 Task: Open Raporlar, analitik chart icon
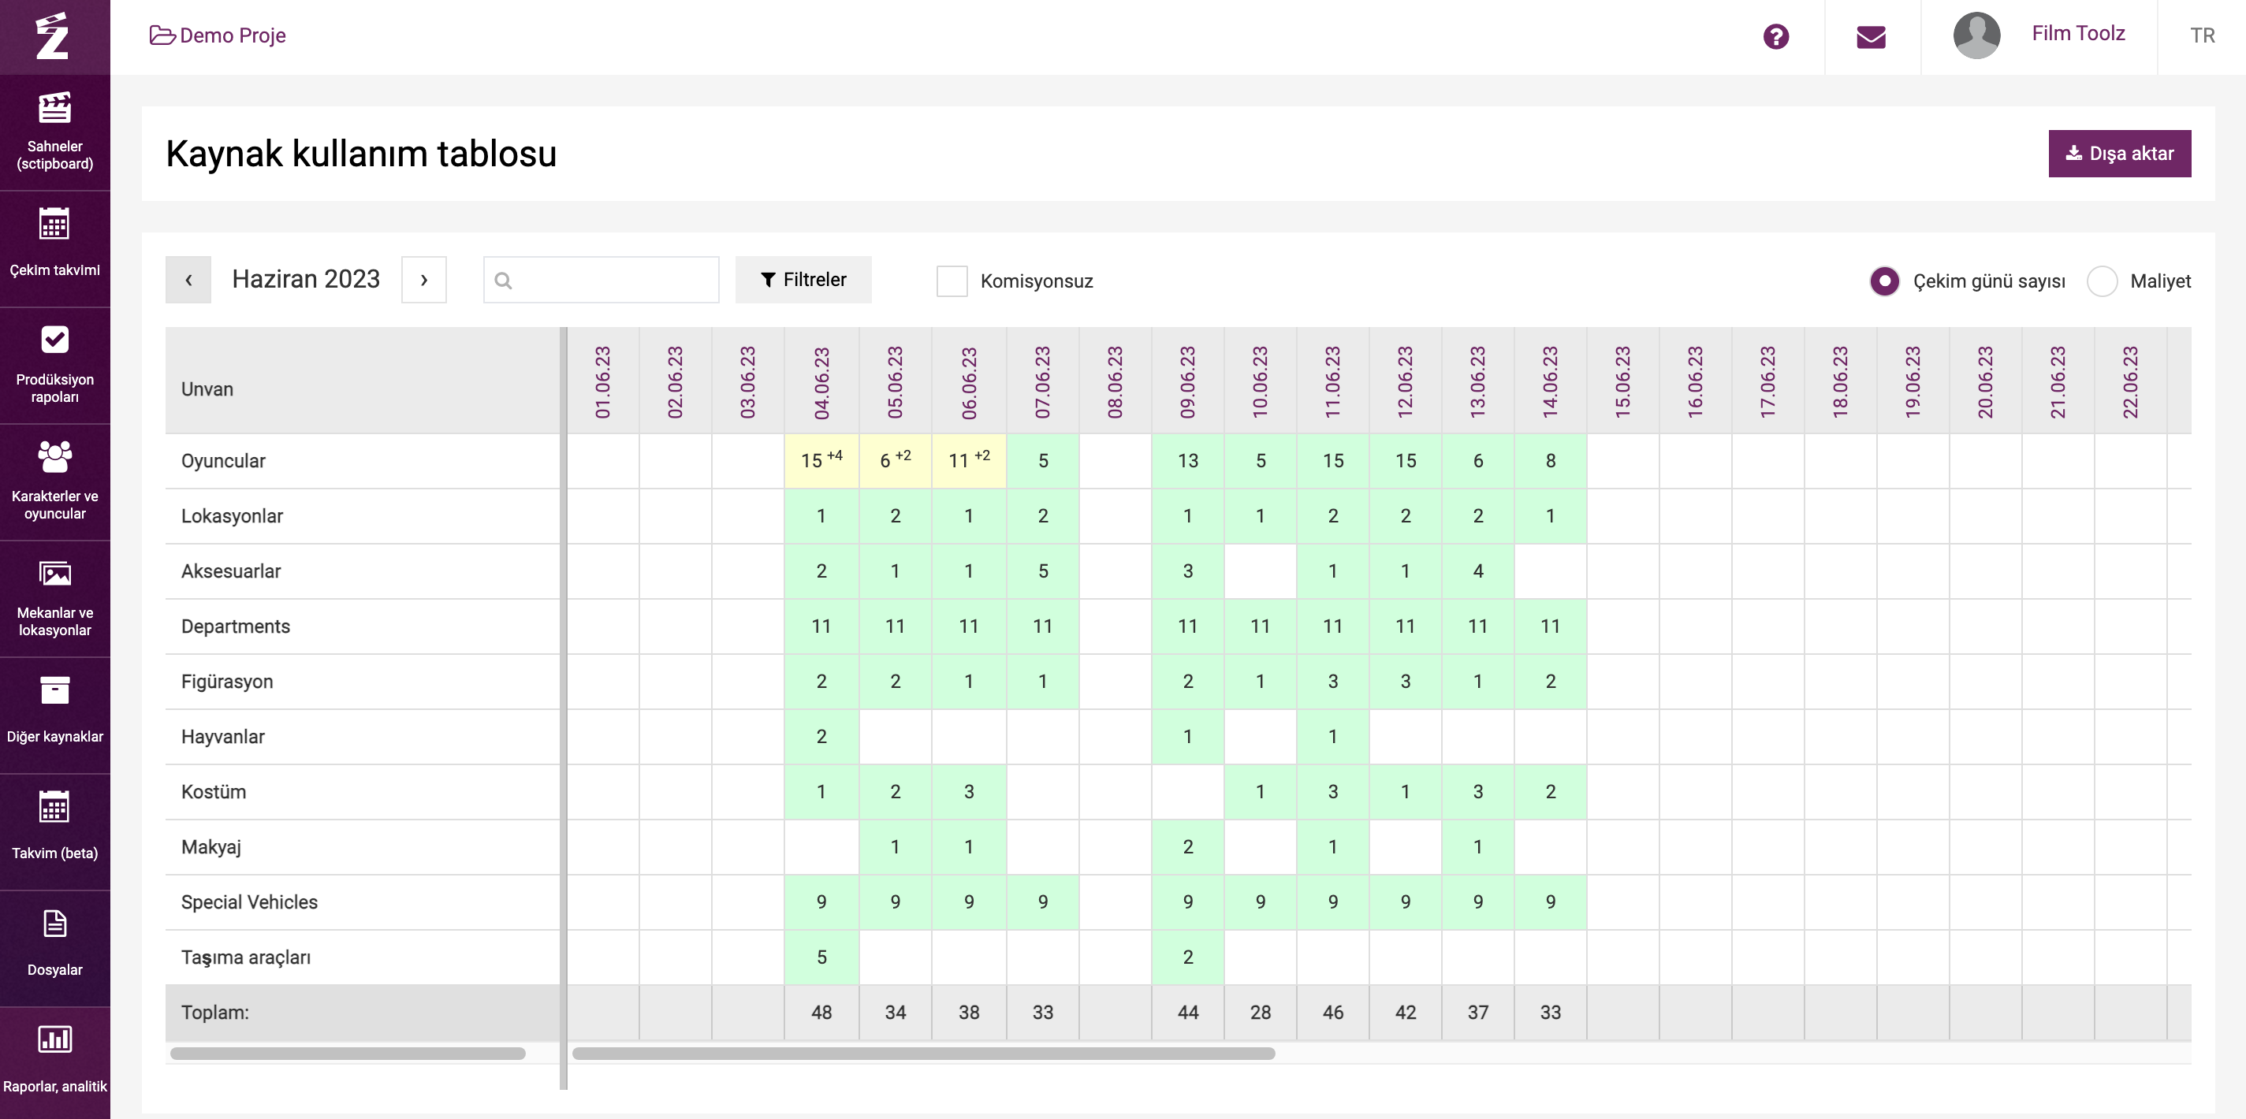point(54,1039)
